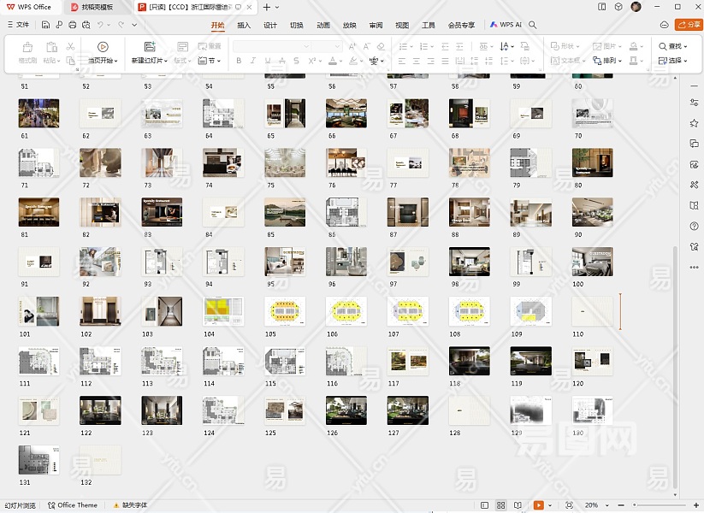Open the zoom percentage 20% dropdown

click(592, 505)
